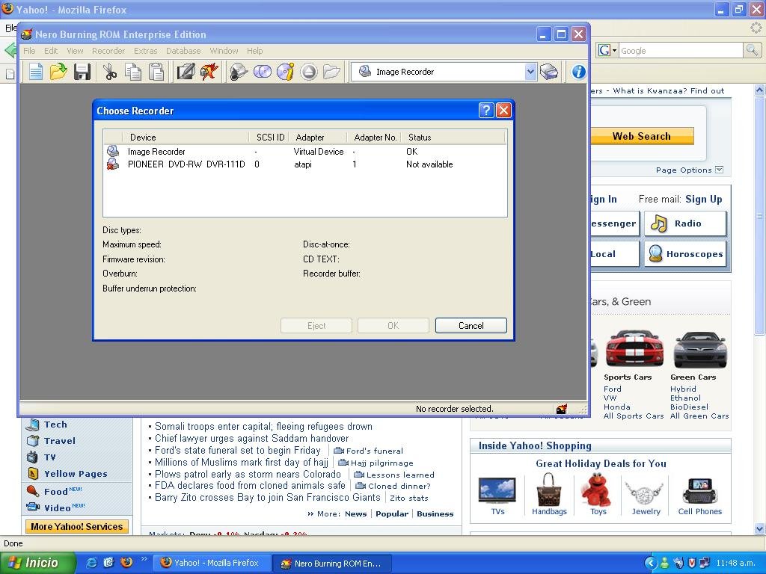
Task: Click the Eject button in Choose Recorder dialog
Action: (x=316, y=326)
